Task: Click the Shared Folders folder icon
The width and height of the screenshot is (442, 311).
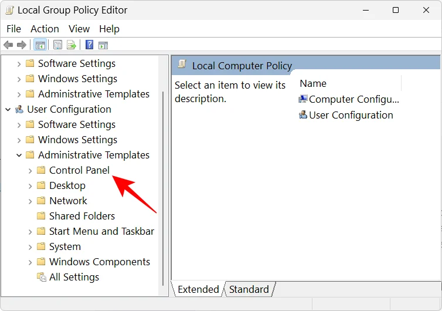Action: 41,216
